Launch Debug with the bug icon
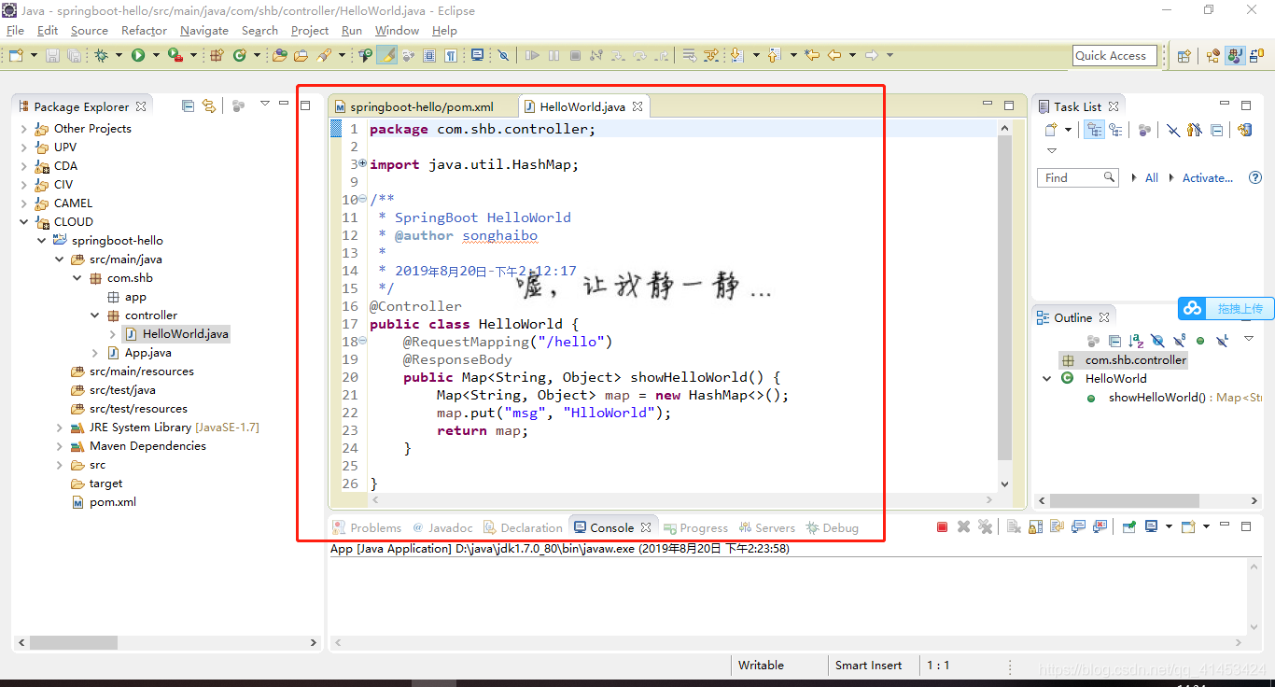The image size is (1275, 687). point(101,55)
